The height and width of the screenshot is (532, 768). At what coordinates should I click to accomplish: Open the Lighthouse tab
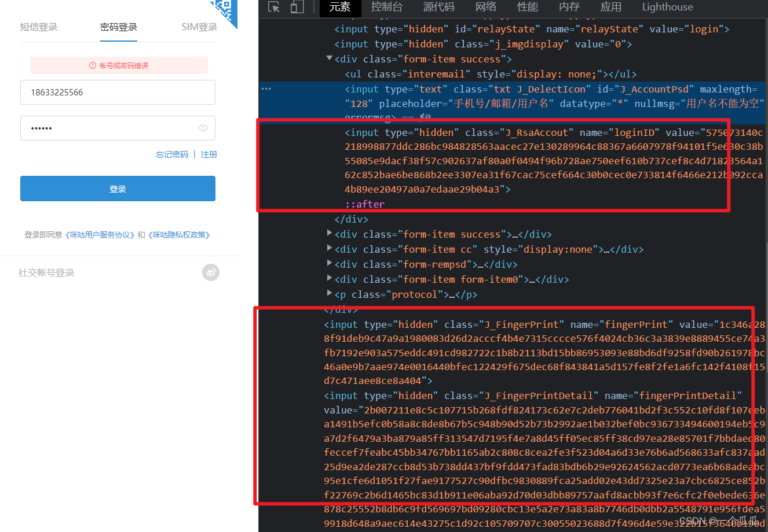[x=667, y=7]
